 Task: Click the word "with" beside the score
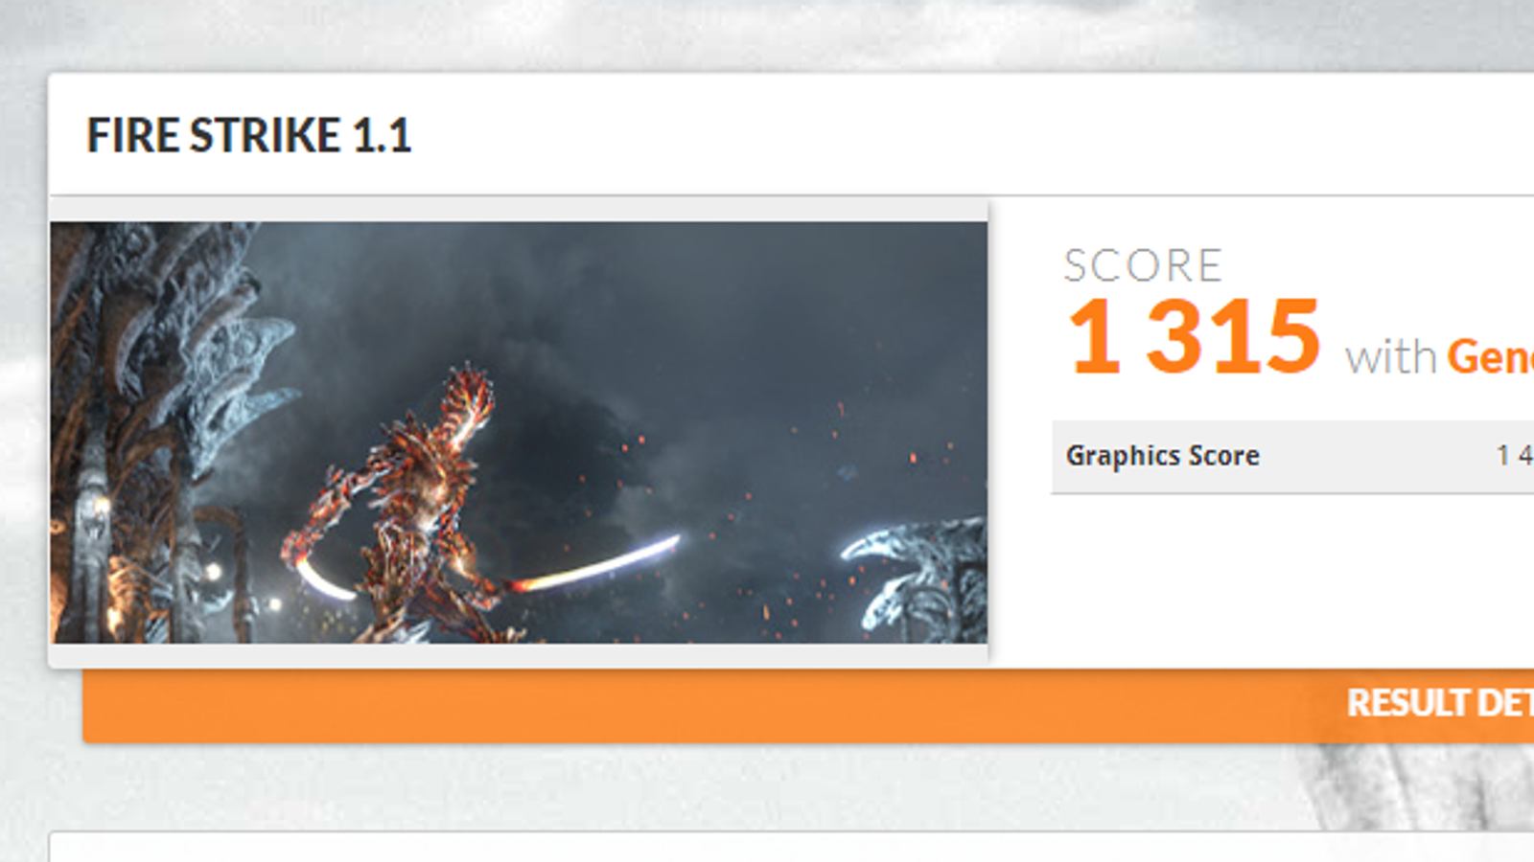click(1390, 358)
